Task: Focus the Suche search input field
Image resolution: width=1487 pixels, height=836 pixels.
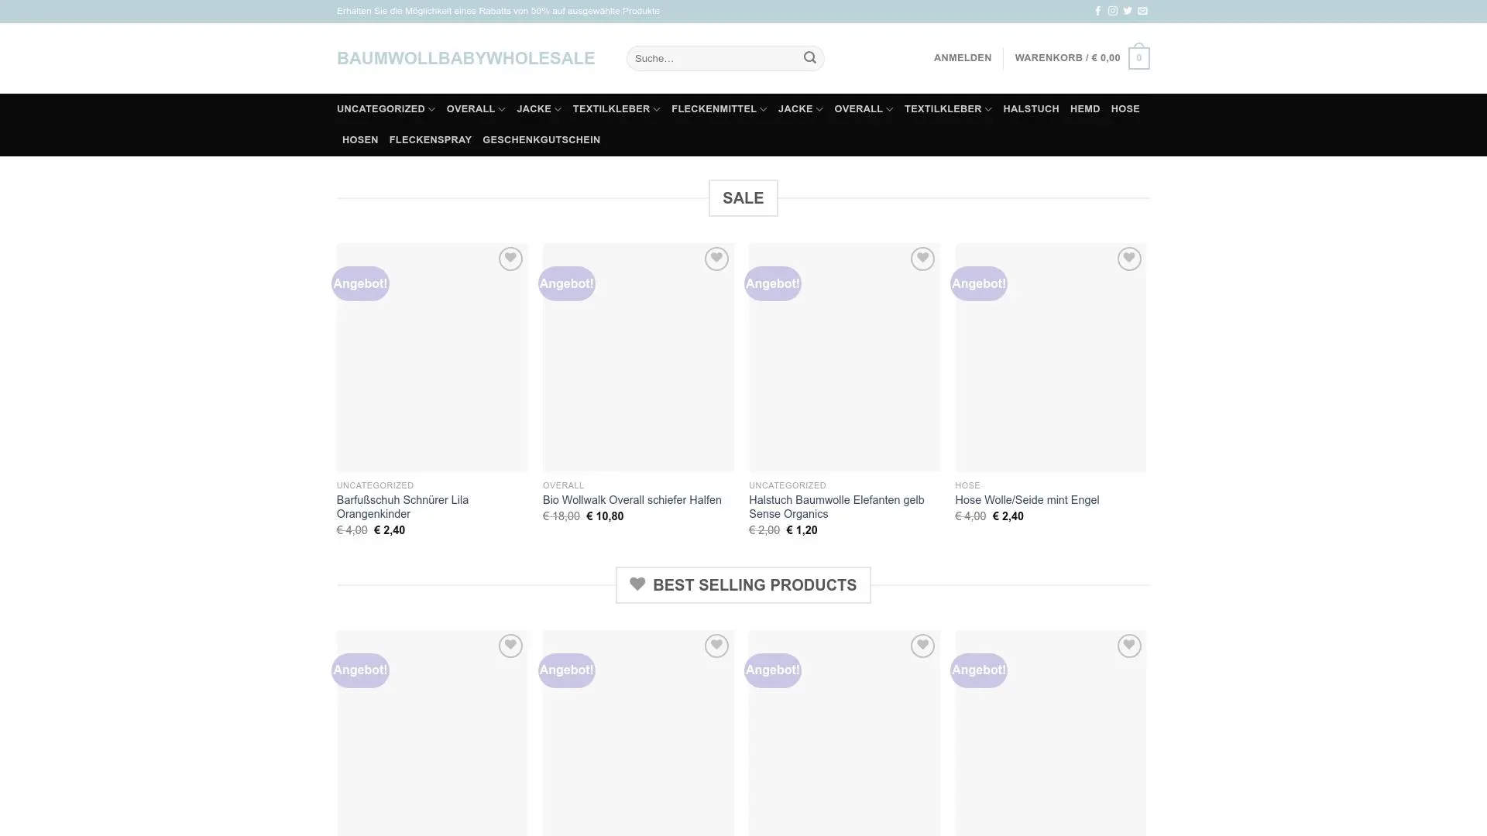Action: (x=713, y=58)
